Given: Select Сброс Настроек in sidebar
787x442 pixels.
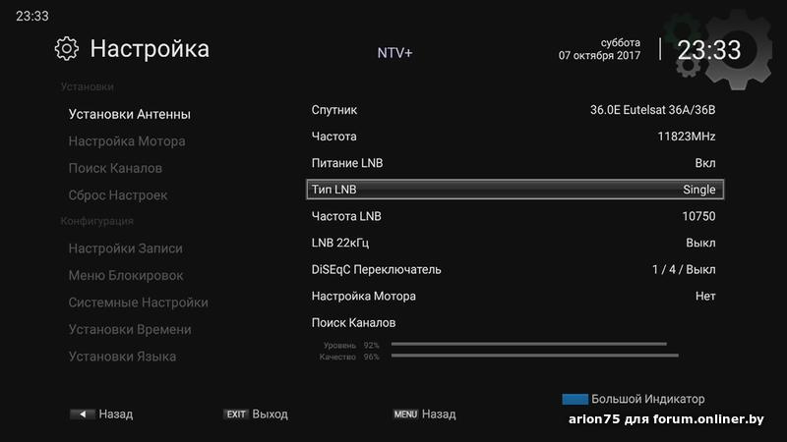Looking at the screenshot, I should [x=118, y=195].
